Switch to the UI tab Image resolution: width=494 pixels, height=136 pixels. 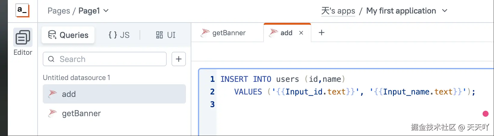pyautogui.click(x=166, y=35)
